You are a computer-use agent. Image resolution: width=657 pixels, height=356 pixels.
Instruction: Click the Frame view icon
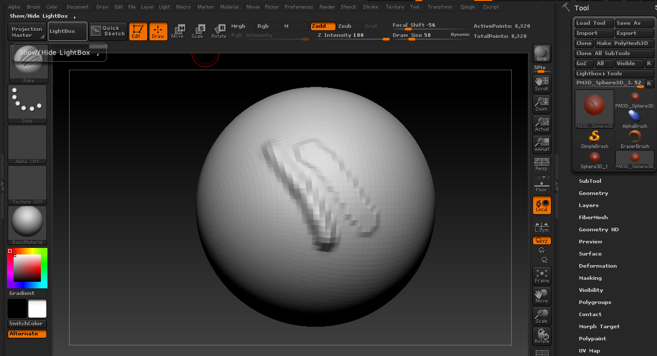click(542, 276)
